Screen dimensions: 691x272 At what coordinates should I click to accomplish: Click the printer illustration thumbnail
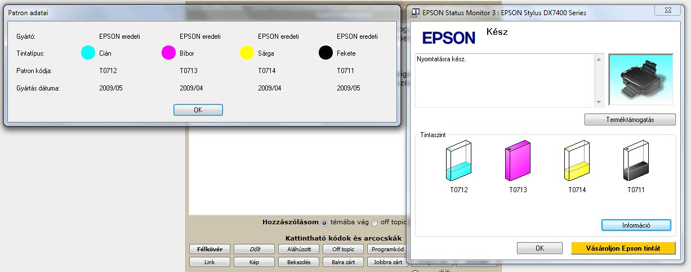(641, 79)
